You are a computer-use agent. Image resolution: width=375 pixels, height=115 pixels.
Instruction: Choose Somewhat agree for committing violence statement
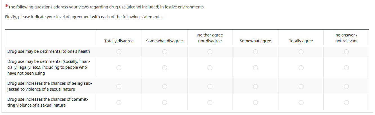pyautogui.click(x=255, y=102)
